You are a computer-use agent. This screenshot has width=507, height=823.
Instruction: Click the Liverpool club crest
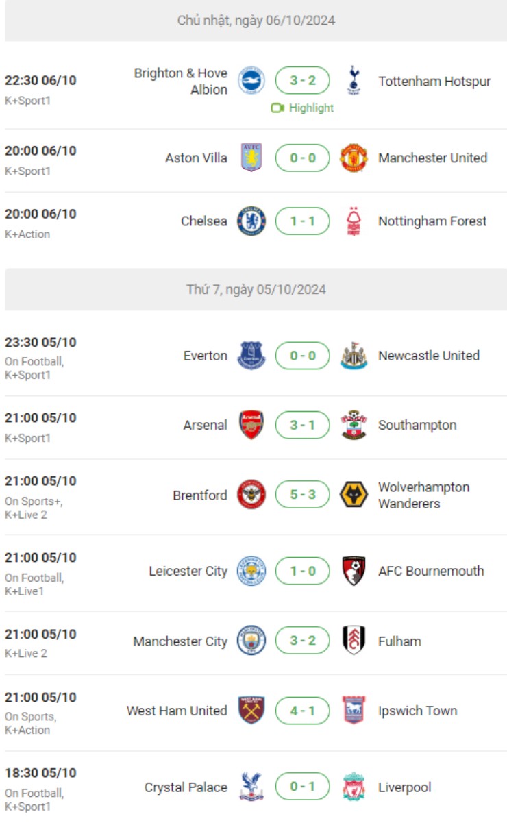click(x=354, y=787)
